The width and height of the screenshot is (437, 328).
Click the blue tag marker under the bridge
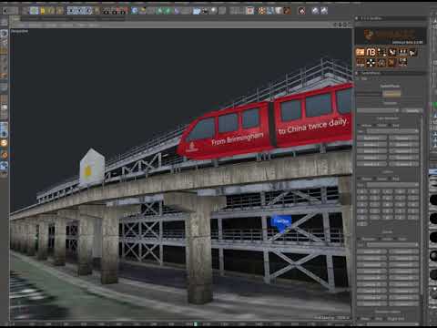(x=281, y=222)
